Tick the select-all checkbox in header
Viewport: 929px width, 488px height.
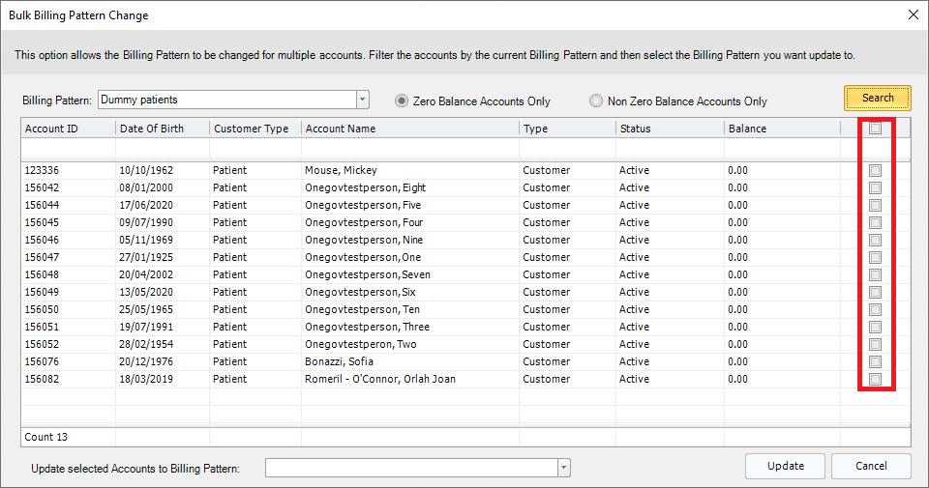click(875, 129)
